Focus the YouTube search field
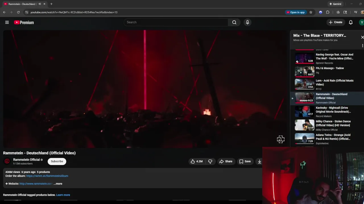364x204 pixels. [x=176, y=22]
